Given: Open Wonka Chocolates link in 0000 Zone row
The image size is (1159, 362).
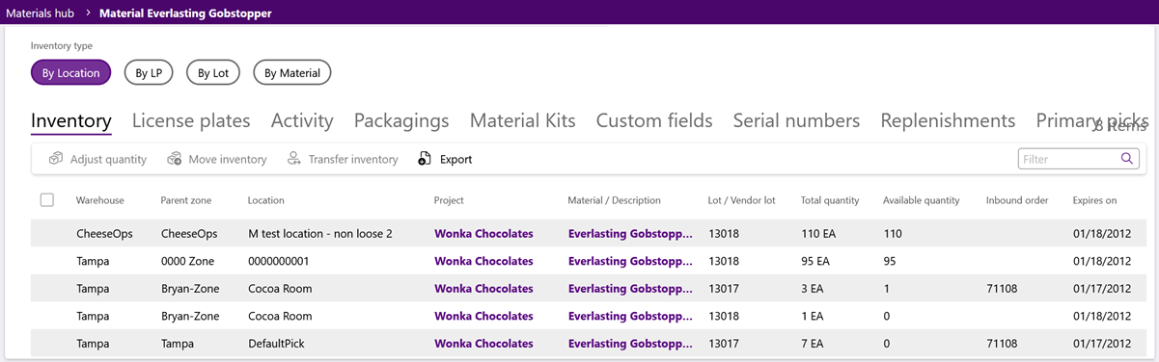Looking at the screenshot, I should [483, 261].
